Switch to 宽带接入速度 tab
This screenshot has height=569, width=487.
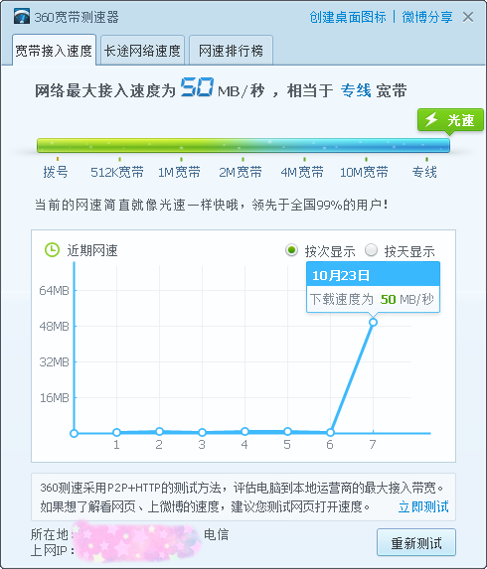click(54, 51)
